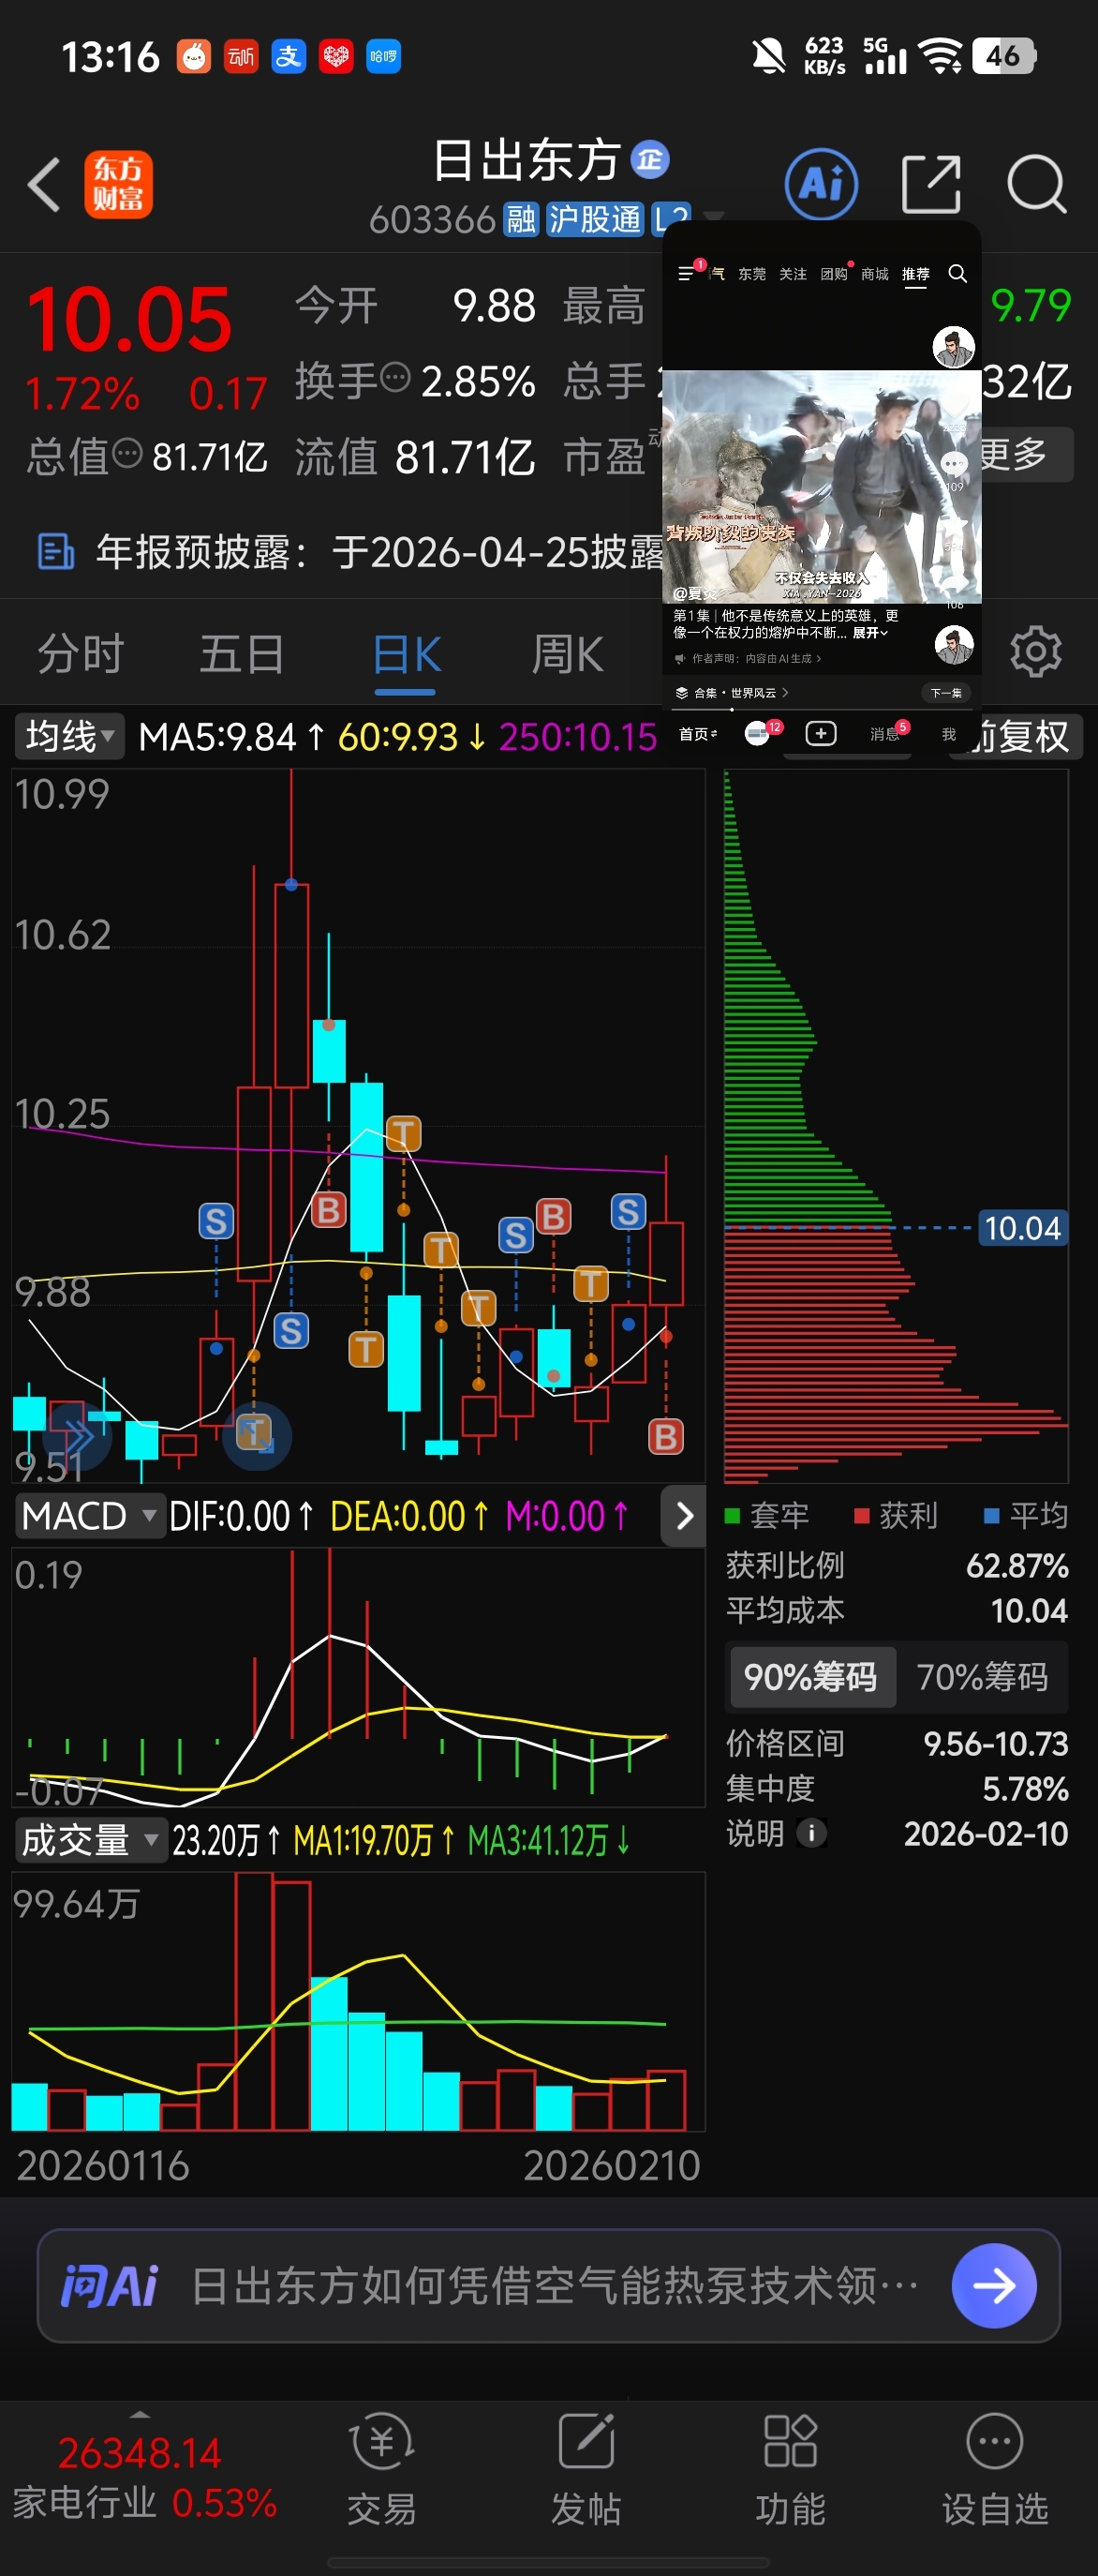The height and width of the screenshot is (2576, 1098).
Task: Expand the stock title dropdown arrow
Action: (x=713, y=214)
